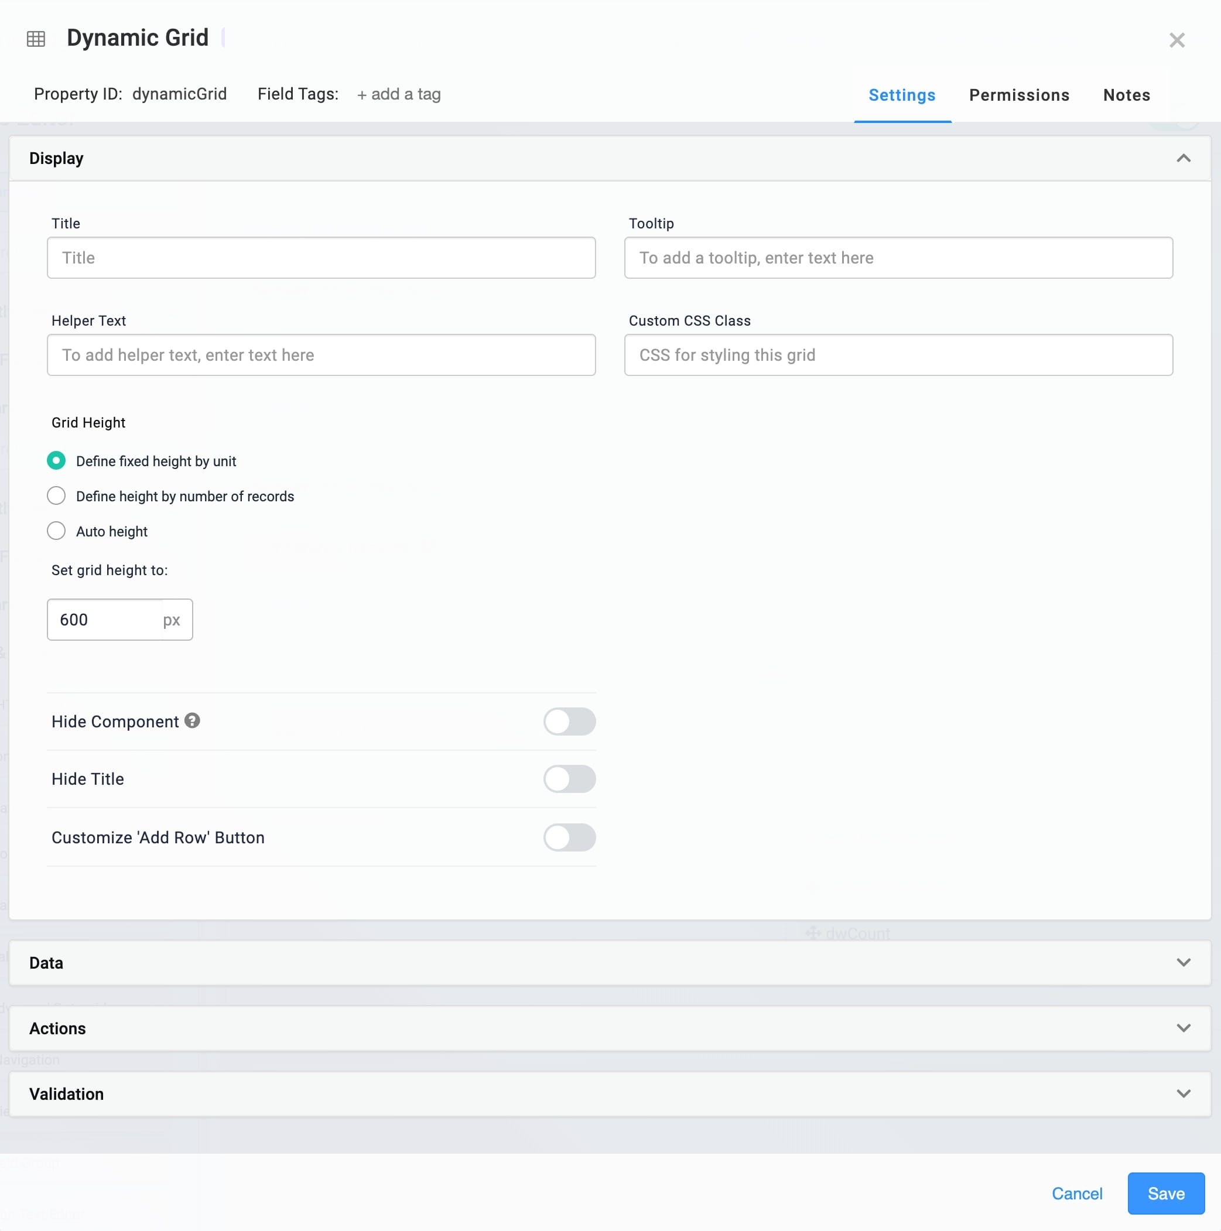Enable the Hide Title switch
1221x1231 pixels.
[569, 779]
